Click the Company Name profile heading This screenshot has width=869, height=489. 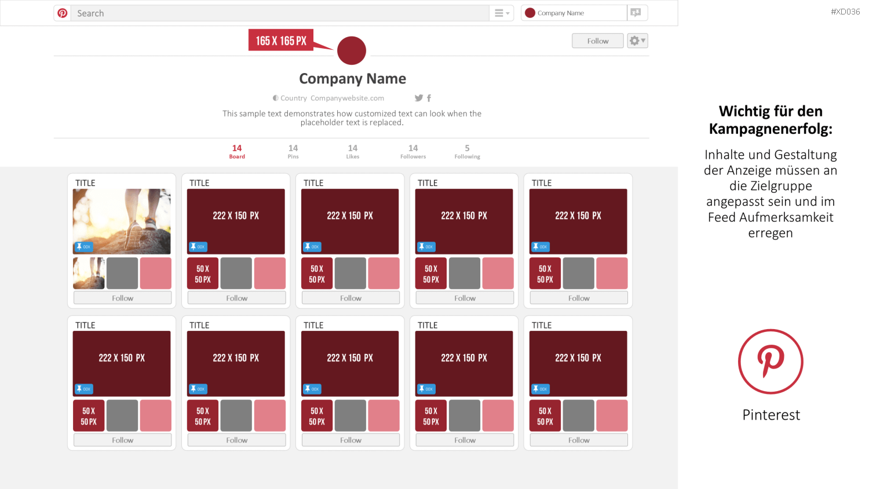point(352,78)
